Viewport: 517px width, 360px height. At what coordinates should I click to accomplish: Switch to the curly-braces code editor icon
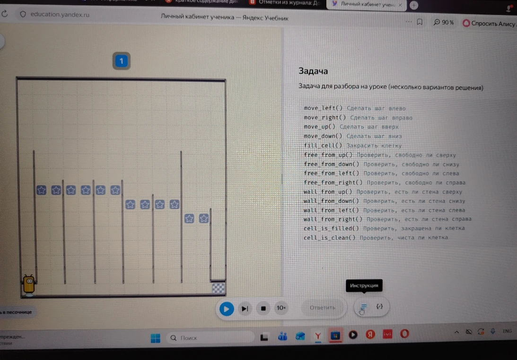click(x=379, y=306)
